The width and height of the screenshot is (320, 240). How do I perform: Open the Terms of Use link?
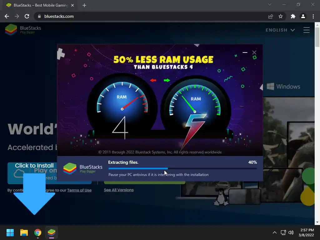[x=79, y=190]
